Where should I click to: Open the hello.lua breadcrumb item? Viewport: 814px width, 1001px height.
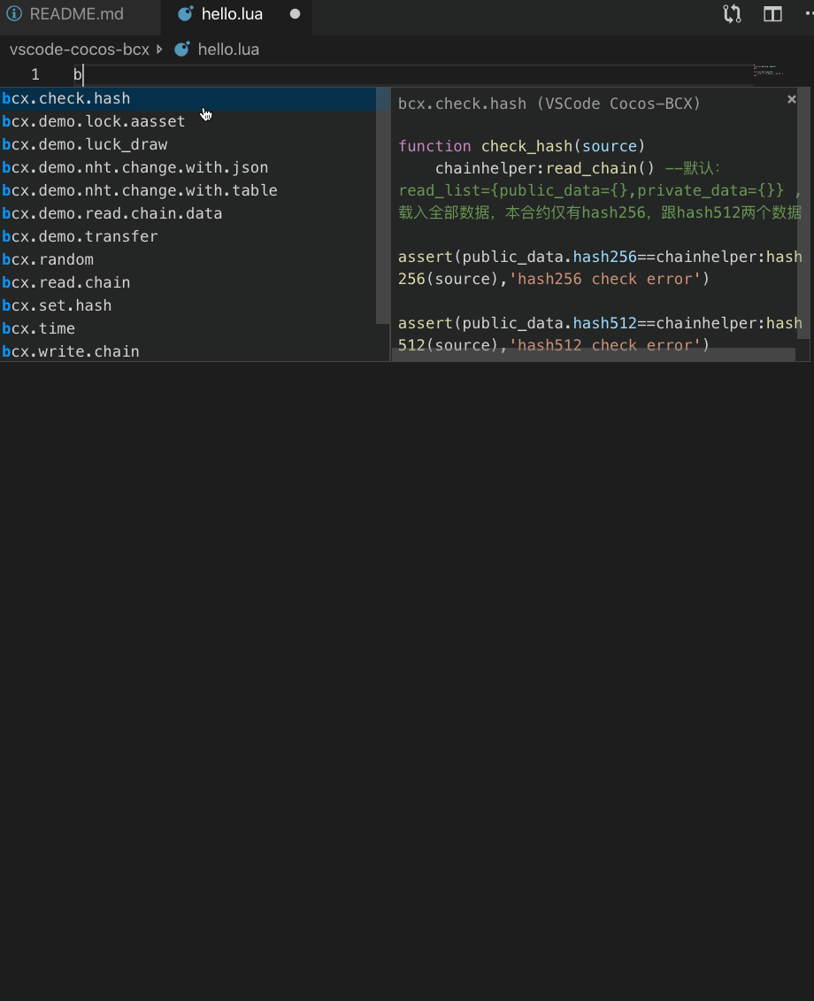click(x=228, y=50)
